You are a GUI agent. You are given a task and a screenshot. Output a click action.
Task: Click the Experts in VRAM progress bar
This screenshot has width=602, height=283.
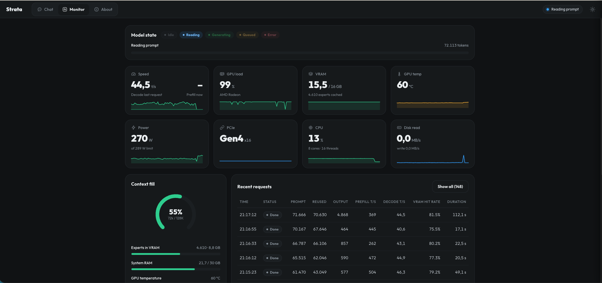(176, 254)
